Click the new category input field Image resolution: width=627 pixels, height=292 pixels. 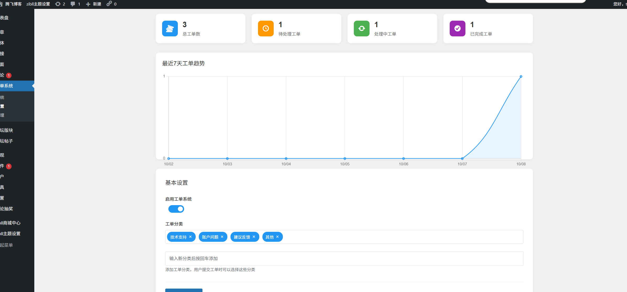pyautogui.click(x=344, y=259)
